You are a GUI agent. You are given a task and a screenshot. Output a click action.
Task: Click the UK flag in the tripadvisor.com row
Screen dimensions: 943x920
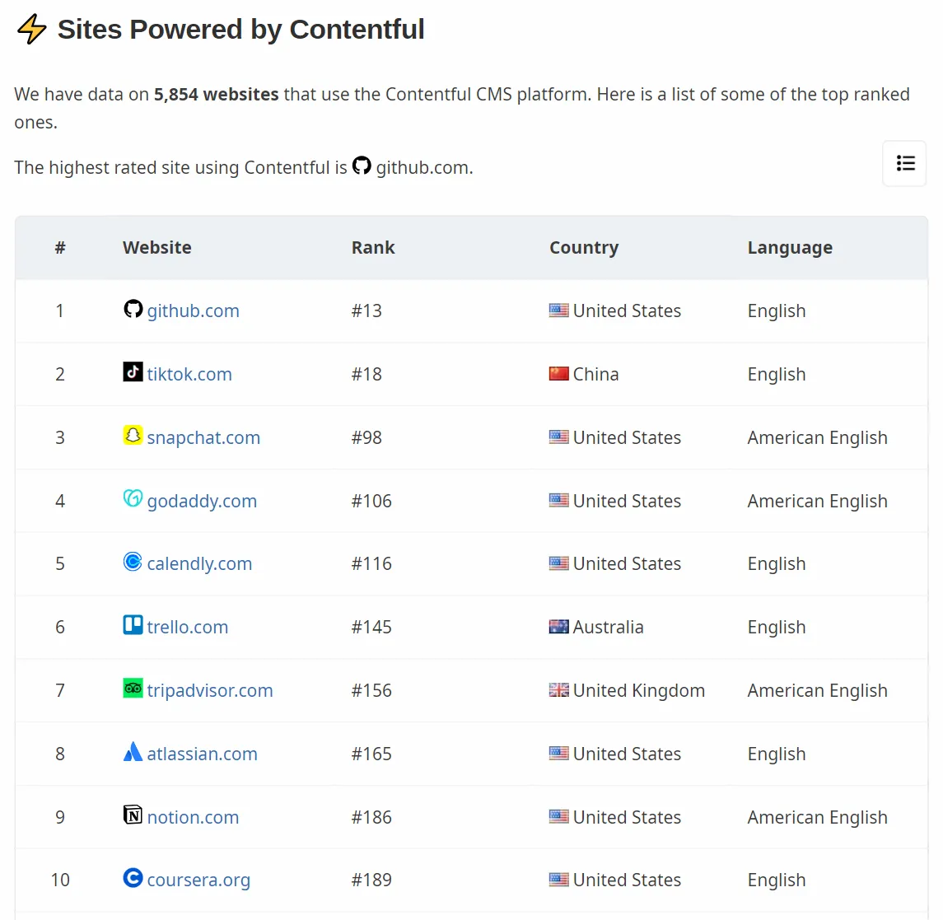558,690
